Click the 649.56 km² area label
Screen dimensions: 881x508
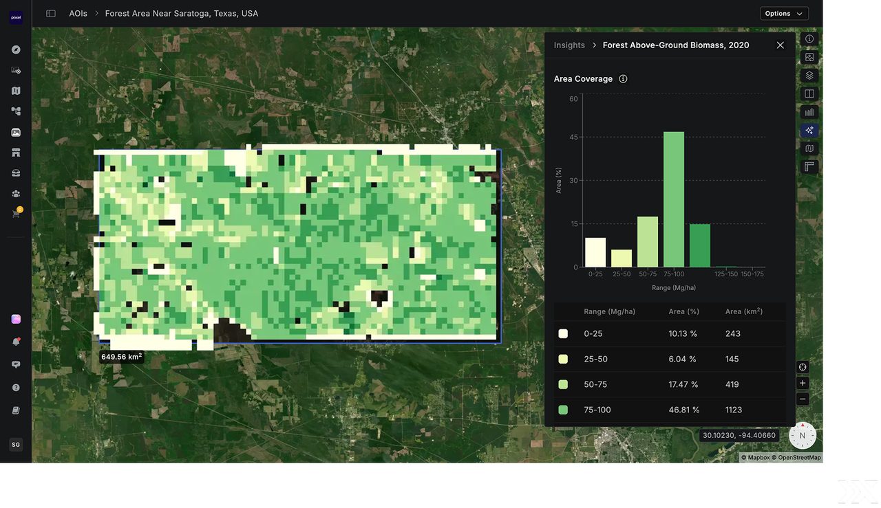(x=122, y=357)
